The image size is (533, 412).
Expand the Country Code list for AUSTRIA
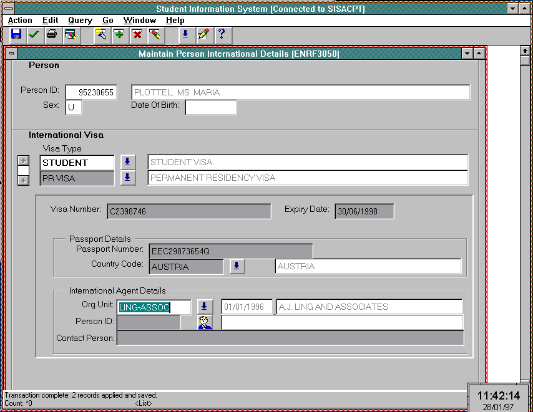(237, 266)
